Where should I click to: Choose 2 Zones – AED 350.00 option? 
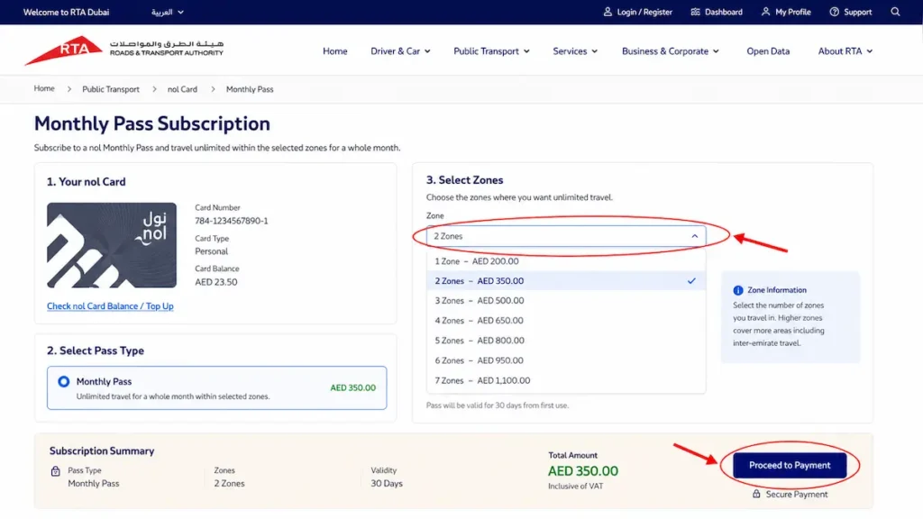click(566, 281)
